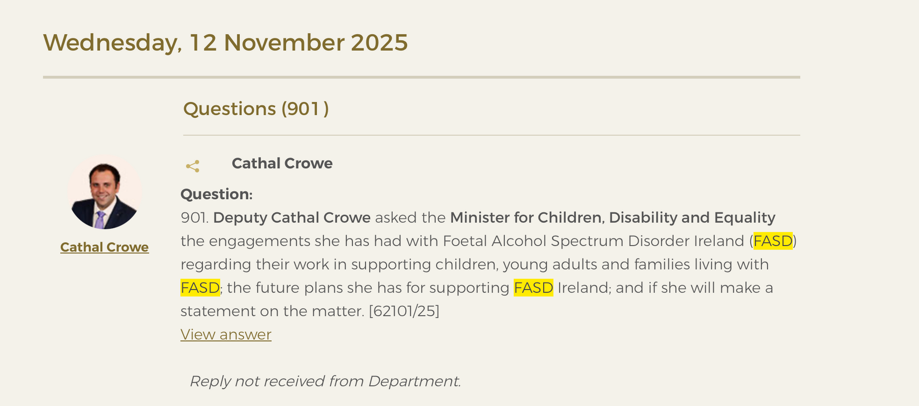Screen dimensions: 919x406
Task: Follow the Cathal Crowe link under the photo
Action: tap(104, 247)
